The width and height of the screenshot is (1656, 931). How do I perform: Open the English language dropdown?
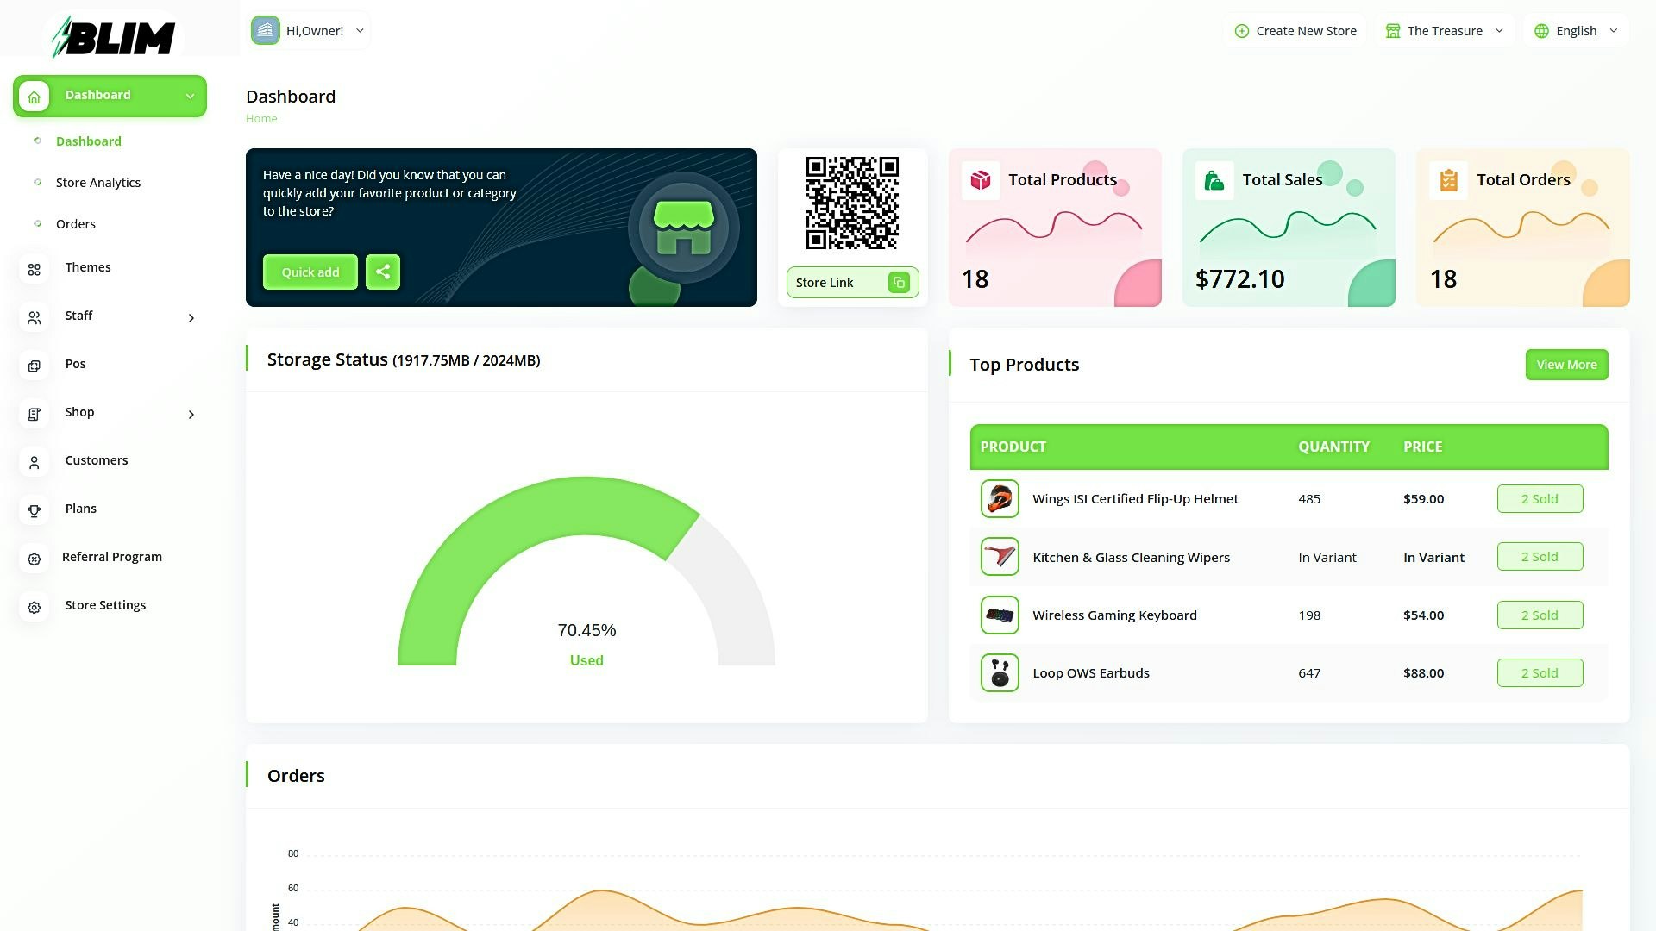(x=1576, y=30)
